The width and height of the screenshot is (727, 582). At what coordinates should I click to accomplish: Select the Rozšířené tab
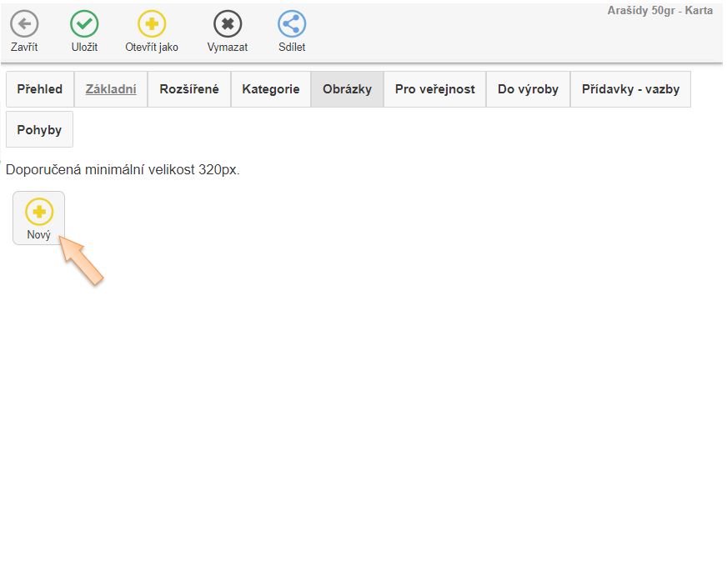click(x=189, y=89)
